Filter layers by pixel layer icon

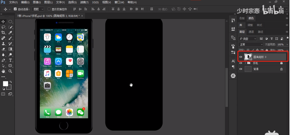tap(261, 39)
